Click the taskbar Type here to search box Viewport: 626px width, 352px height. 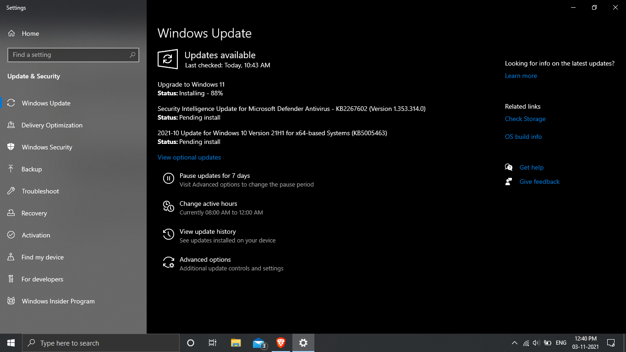(101, 343)
